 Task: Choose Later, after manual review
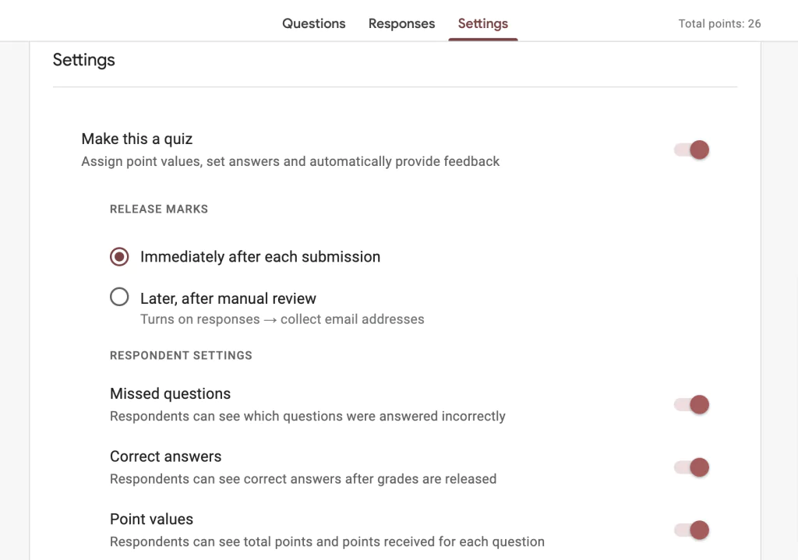click(119, 297)
